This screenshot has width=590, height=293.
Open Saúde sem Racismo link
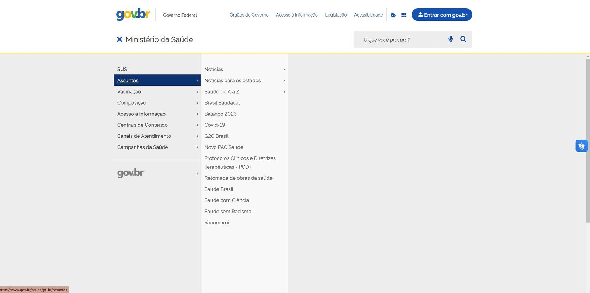228,211
